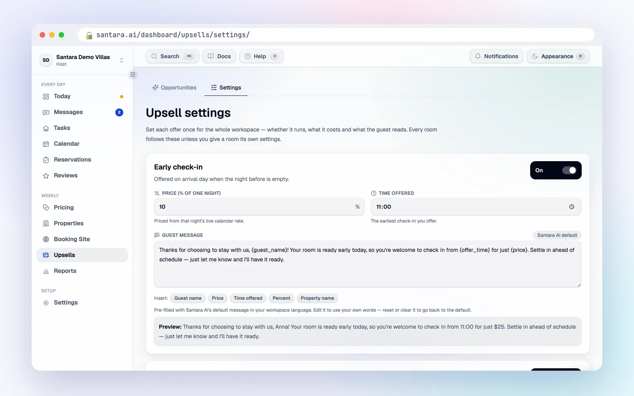The image size is (634, 396).
Task: Open Properties in sidebar
Action: [x=82, y=223]
